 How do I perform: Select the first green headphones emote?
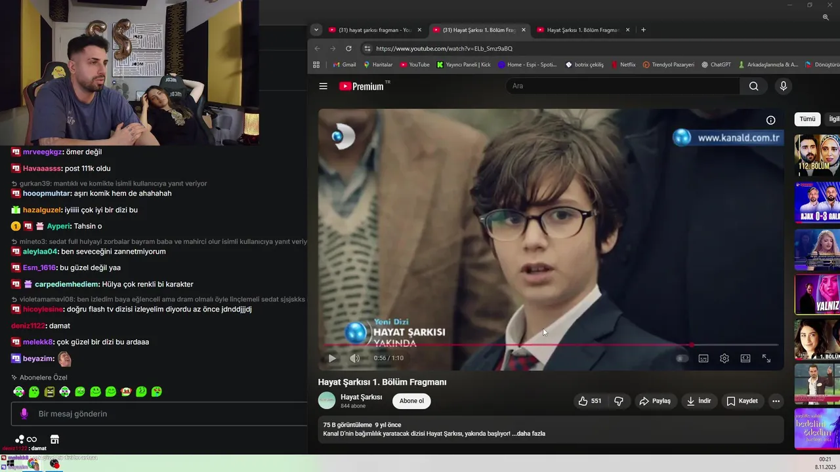coord(18,391)
